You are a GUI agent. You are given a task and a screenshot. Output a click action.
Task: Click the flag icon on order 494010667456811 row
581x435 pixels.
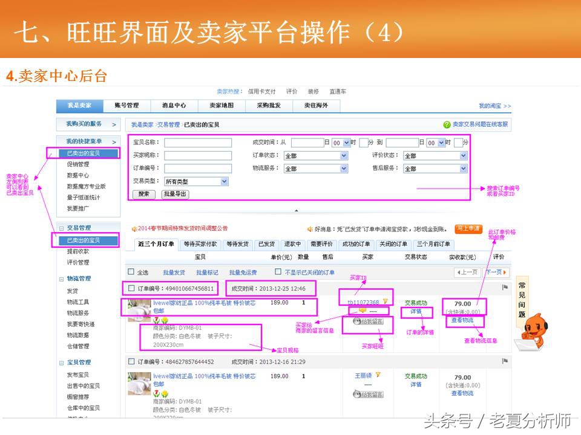504,286
